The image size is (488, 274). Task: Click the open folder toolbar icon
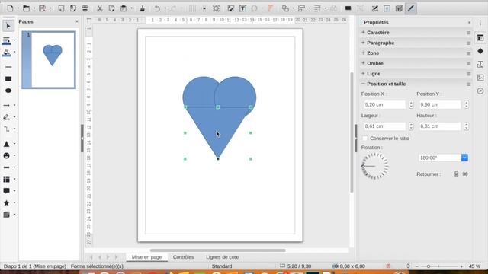click(26, 8)
